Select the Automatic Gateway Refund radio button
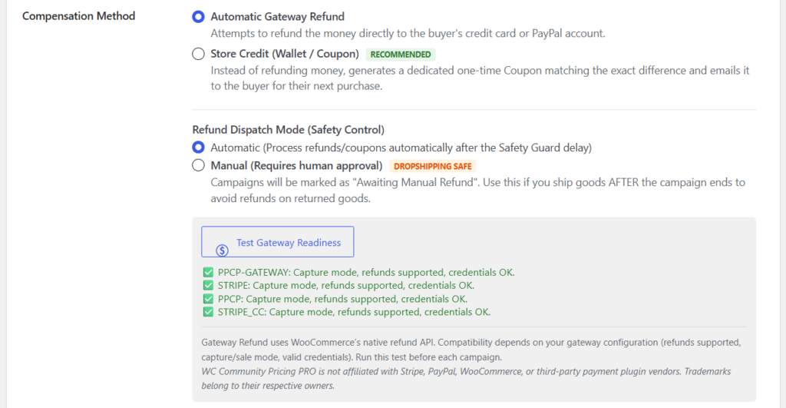Screen dimensions: 786x408 tap(199, 17)
